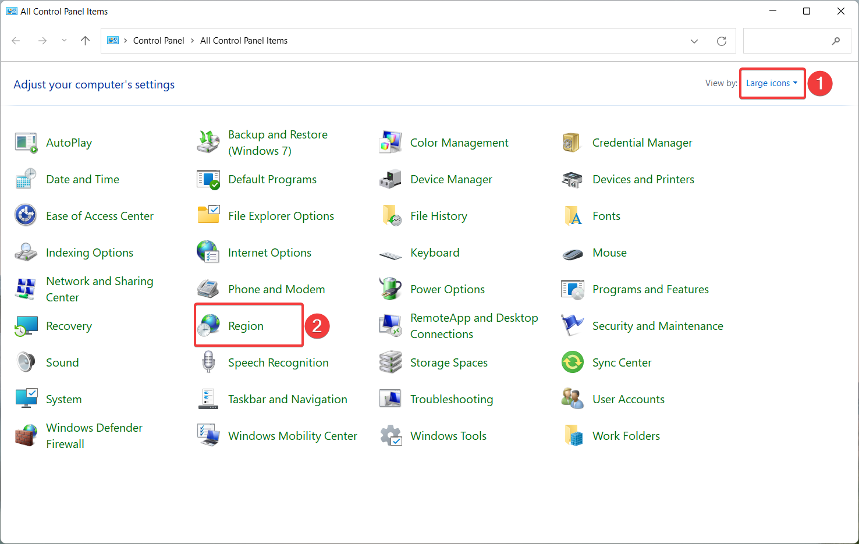
Task: Click the Internet Options globe icon
Action: click(x=208, y=253)
